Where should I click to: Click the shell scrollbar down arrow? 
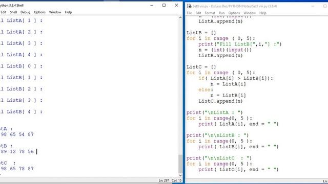(180, 175)
